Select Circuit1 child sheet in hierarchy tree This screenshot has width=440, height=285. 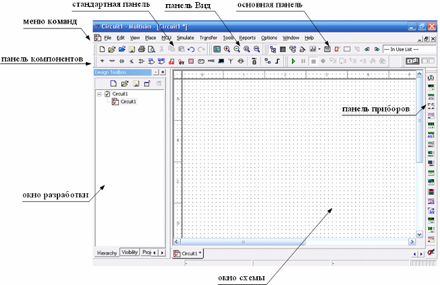(x=128, y=102)
